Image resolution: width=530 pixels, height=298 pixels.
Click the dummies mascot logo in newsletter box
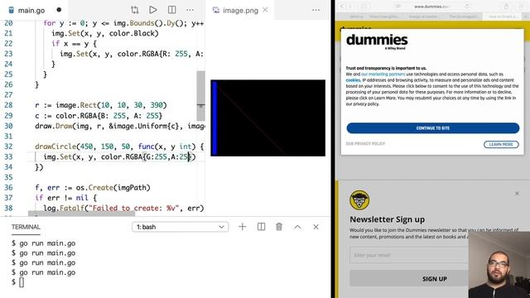pos(359,200)
